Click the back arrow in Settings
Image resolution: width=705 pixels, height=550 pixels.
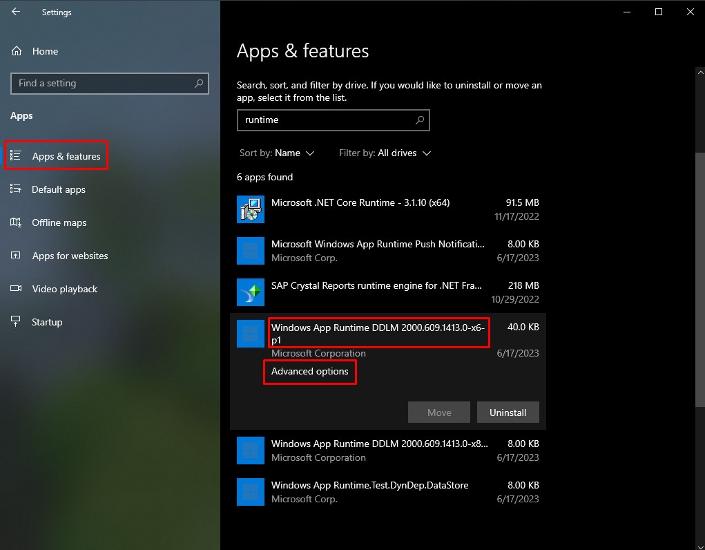(x=15, y=12)
